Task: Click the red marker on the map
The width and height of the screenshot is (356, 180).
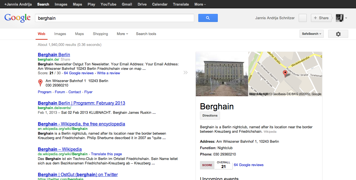Action: point(285,74)
